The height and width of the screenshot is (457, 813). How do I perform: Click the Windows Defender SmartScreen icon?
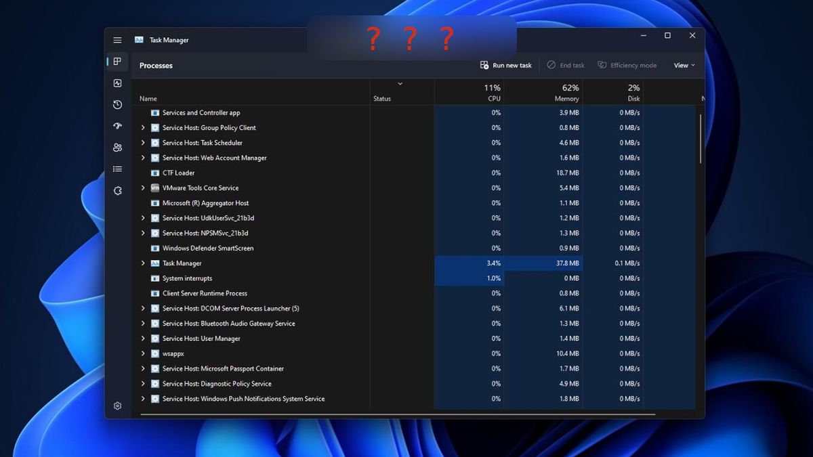[x=155, y=248]
